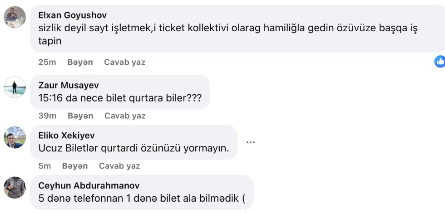445x213 pixels.
Task: Reply to Zaur Musayev via Cavab yaz
Action: click(125, 116)
